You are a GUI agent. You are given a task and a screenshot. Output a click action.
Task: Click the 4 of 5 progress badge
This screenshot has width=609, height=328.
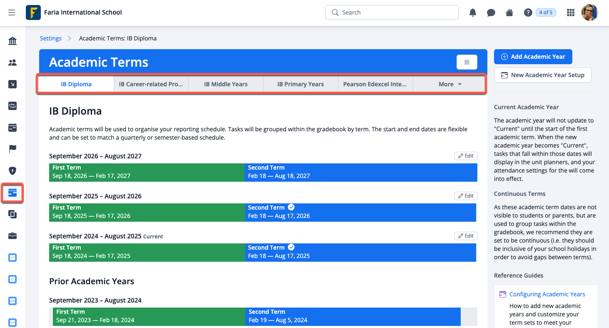click(546, 13)
